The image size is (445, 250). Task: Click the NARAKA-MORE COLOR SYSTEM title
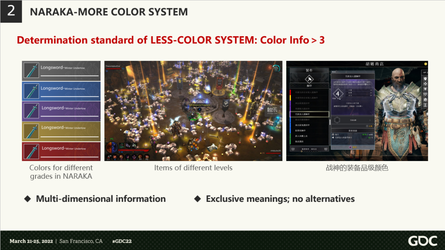109,12
